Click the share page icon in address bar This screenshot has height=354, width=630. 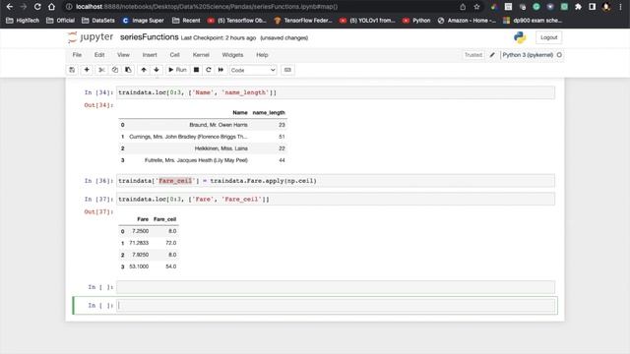coord(463,7)
